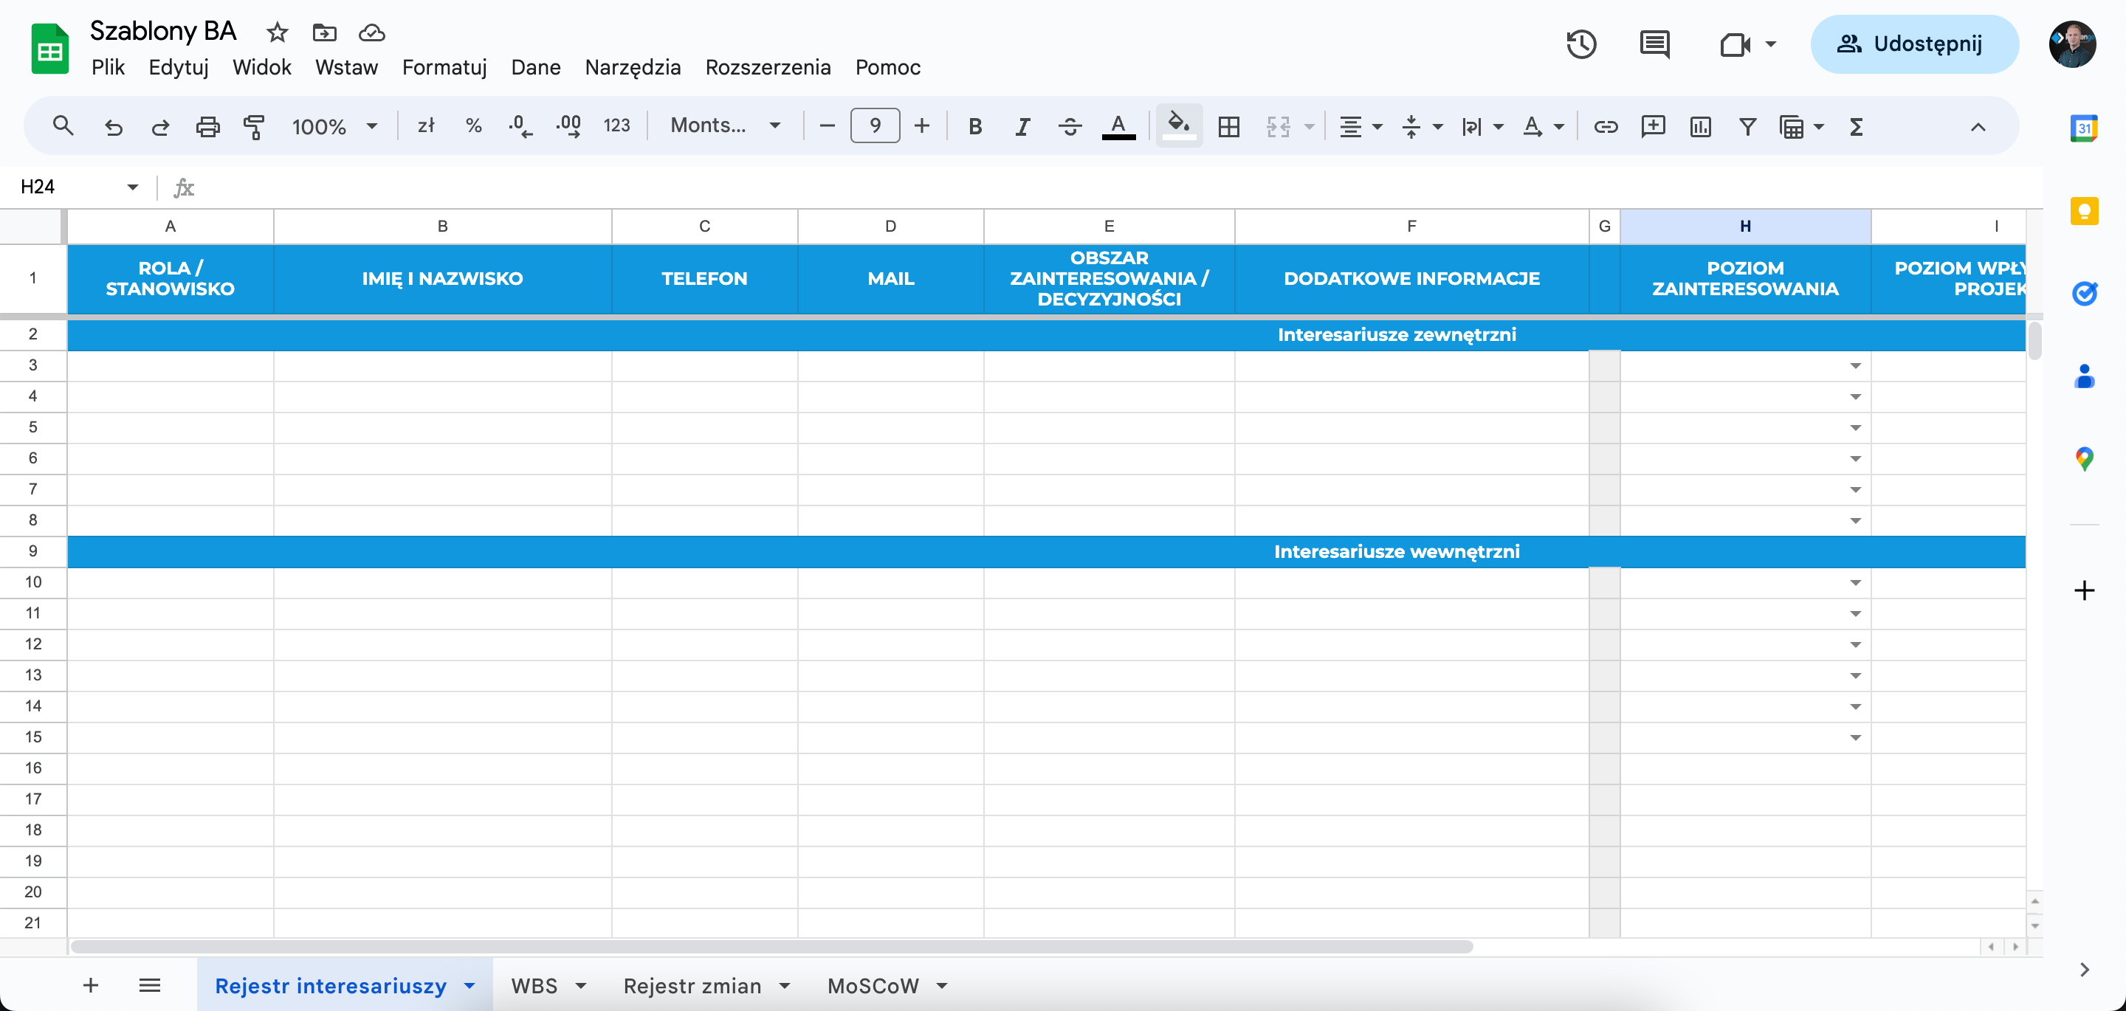Switch to the Rejestr zmian tab
2126x1011 pixels.
pyautogui.click(x=692, y=985)
